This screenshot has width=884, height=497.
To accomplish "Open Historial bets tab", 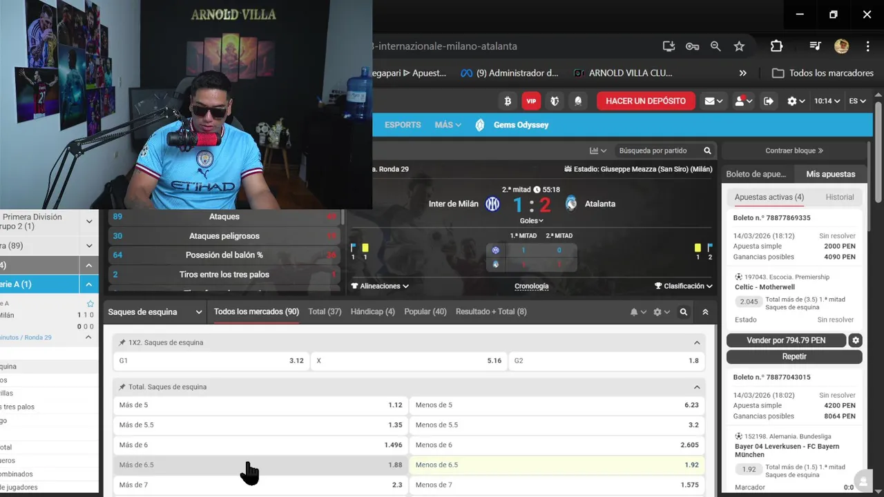I will (840, 197).
